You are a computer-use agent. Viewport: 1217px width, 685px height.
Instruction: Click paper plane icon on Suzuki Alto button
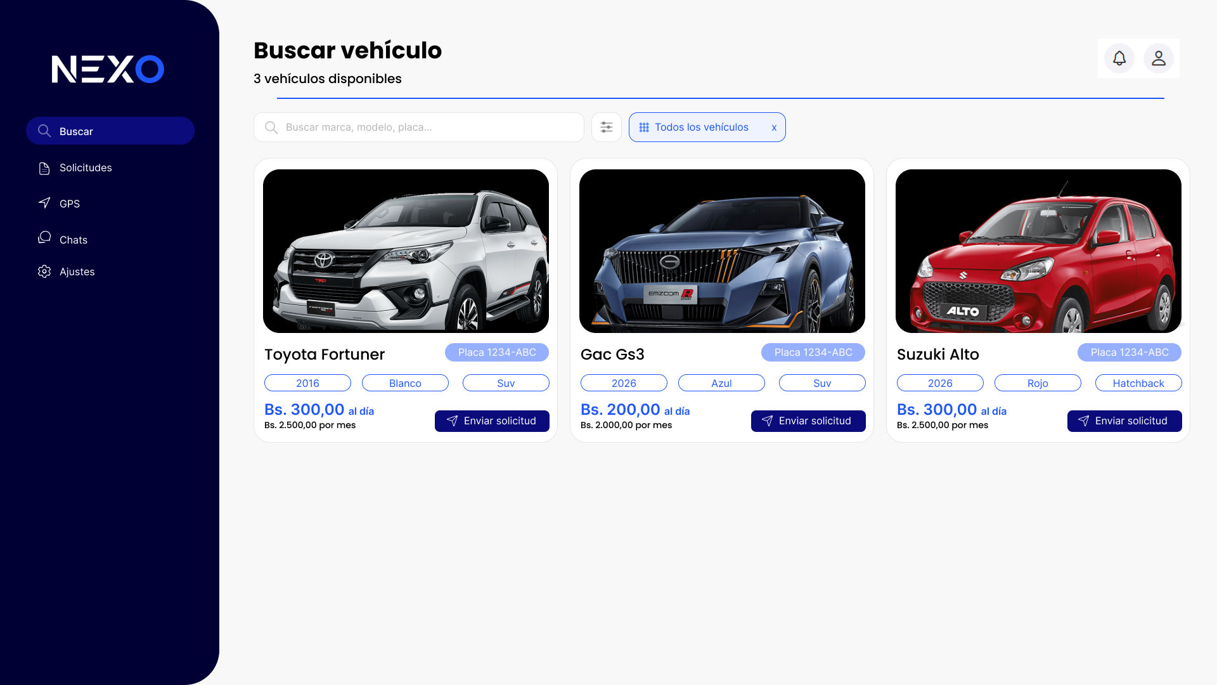(x=1083, y=421)
